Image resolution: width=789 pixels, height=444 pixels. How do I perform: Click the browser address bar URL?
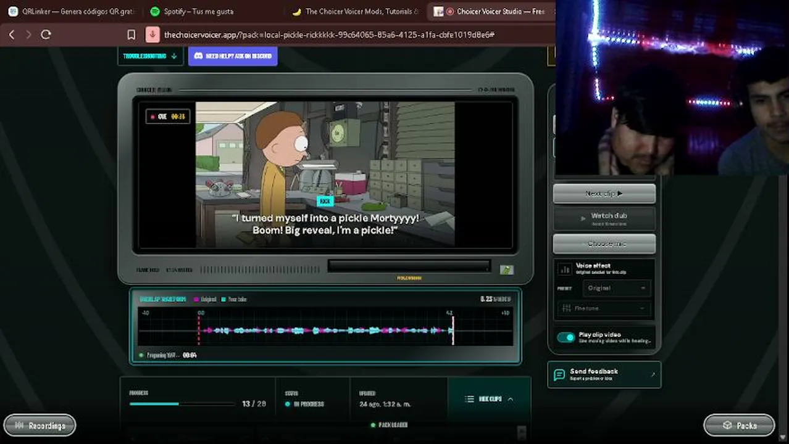(x=329, y=35)
